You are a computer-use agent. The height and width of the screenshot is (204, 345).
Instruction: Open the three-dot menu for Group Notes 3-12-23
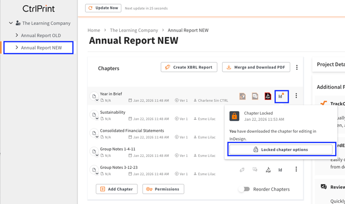296,169
